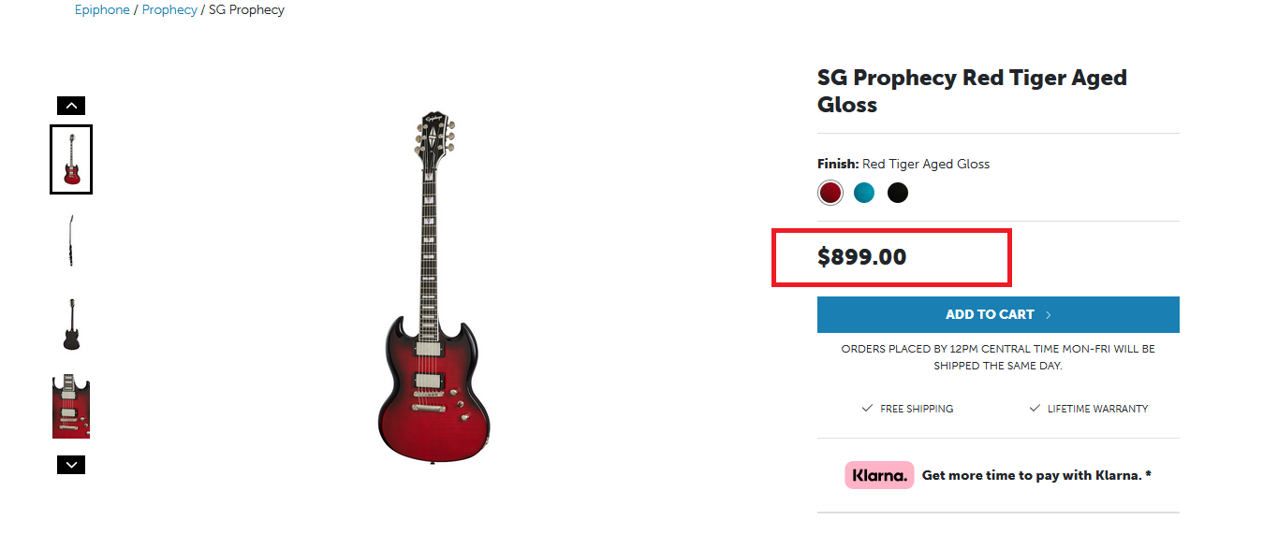The width and height of the screenshot is (1263, 534).
Task: Pick the blue finish color swatch
Action: [x=864, y=193]
